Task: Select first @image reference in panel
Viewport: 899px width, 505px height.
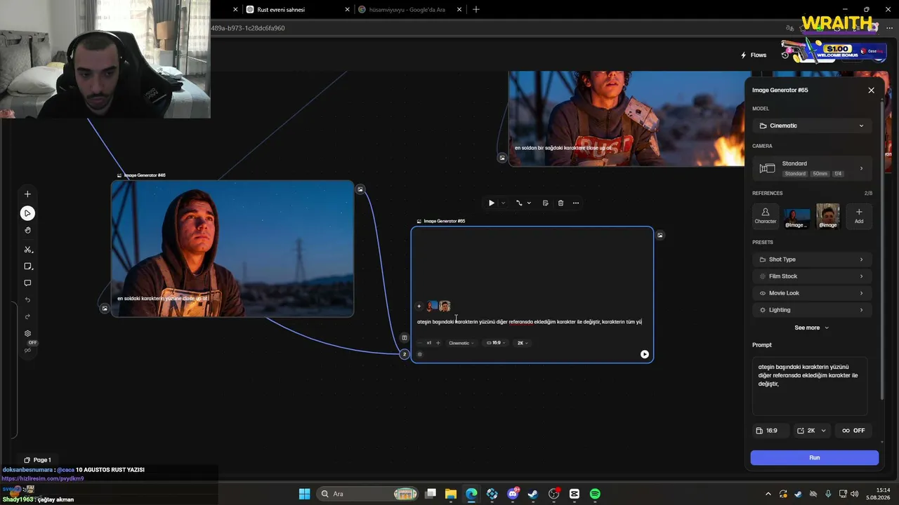Action: pos(796,216)
